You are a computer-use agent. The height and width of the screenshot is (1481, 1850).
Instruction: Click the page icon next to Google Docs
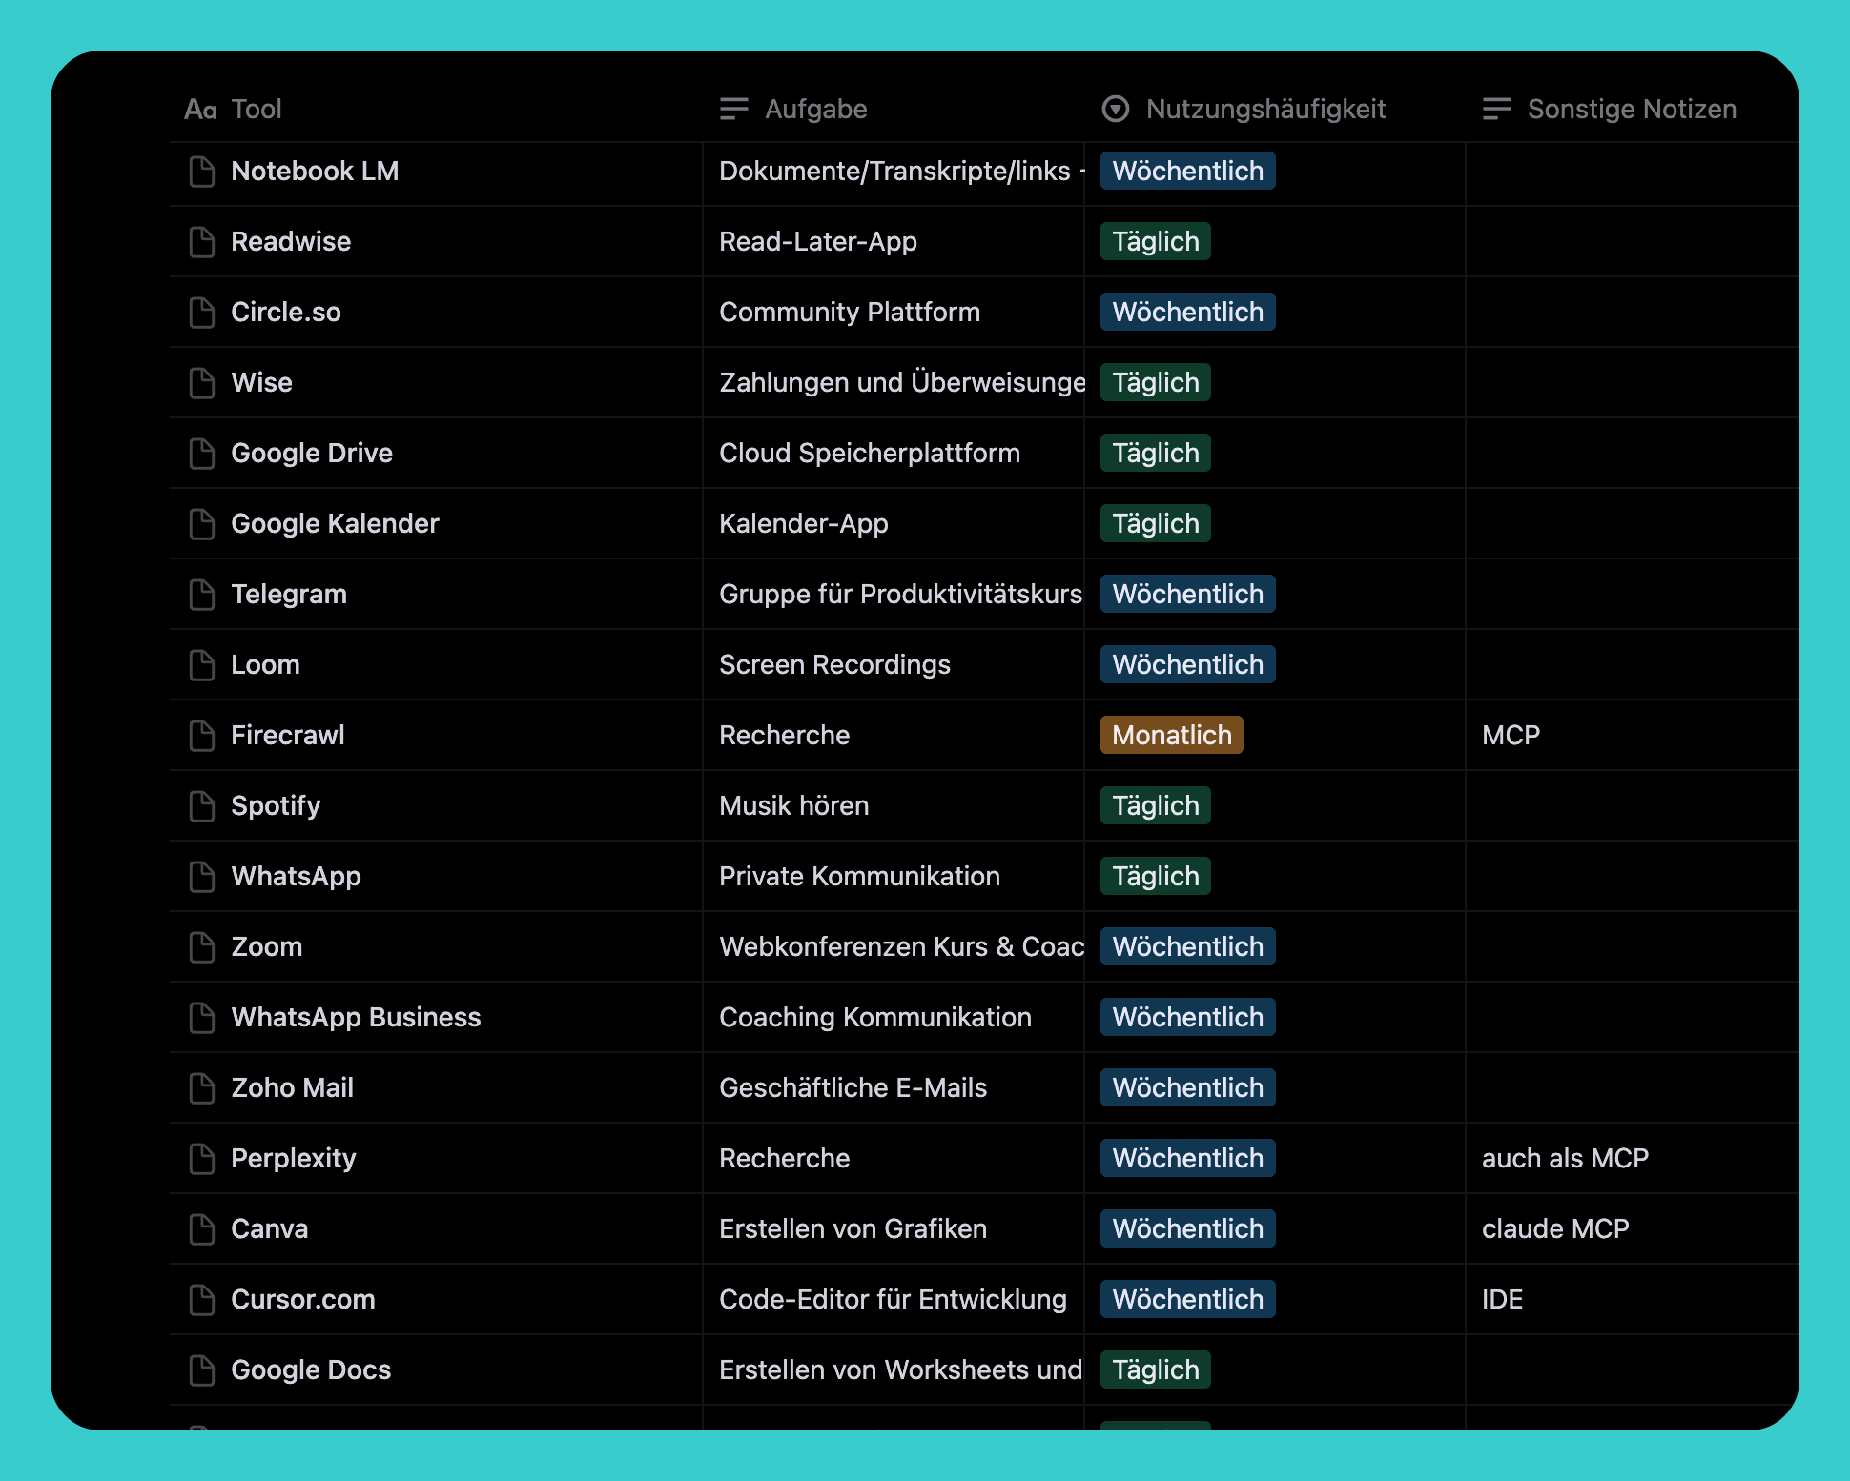(202, 1370)
